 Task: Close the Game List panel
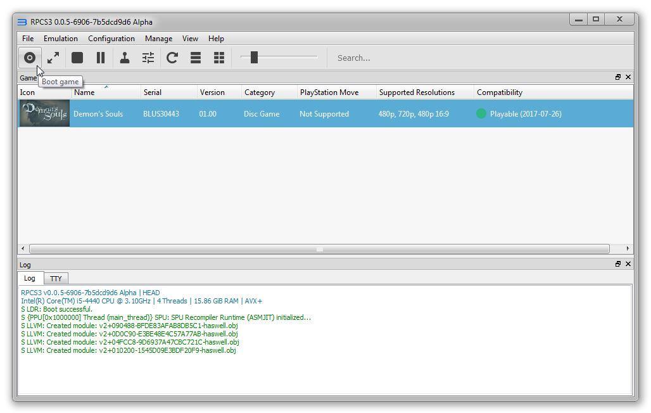[x=628, y=77]
